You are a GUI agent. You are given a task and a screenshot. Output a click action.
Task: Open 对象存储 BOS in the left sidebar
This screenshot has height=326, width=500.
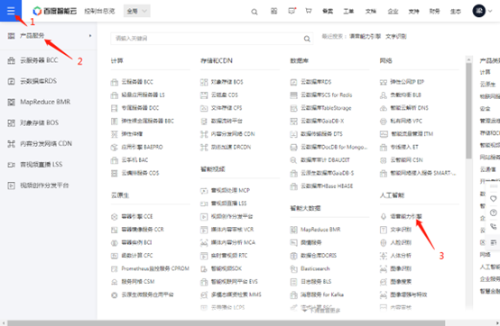pyautogui.click(x=39, y=122)
